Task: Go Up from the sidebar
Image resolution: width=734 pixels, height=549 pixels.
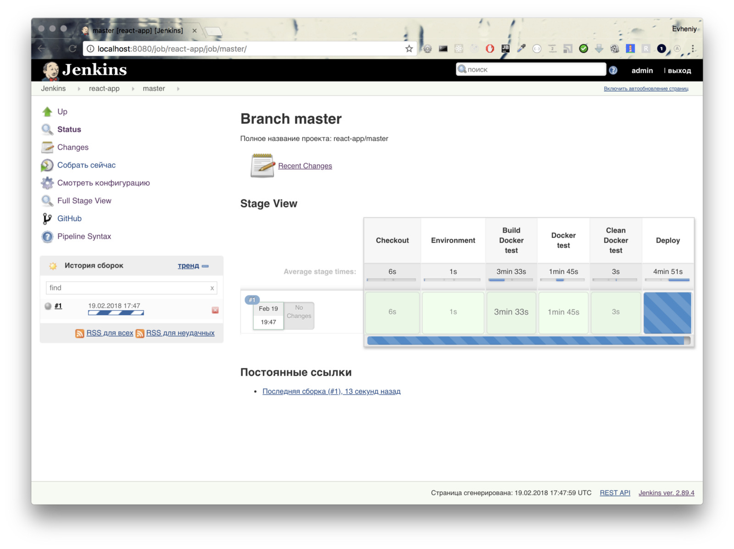Action: (62, 111)
